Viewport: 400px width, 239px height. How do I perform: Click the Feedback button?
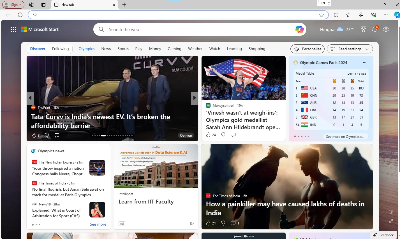[x=383, y=235]
